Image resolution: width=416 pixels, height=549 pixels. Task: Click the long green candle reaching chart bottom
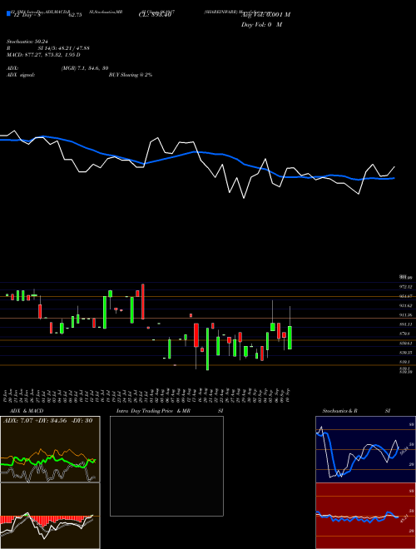pyautogui.click(x=207, y=349)
